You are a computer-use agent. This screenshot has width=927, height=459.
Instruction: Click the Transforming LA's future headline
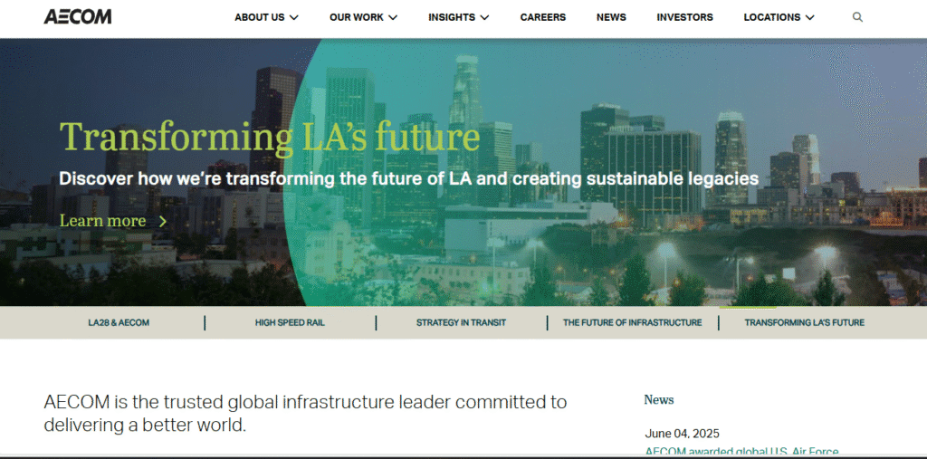coord(270,137)
